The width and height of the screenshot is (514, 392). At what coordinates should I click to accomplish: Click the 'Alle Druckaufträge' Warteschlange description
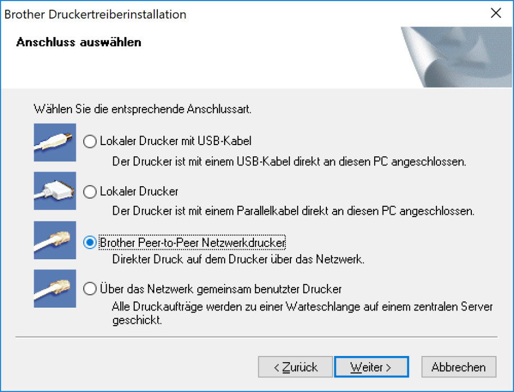coord(302,308)
